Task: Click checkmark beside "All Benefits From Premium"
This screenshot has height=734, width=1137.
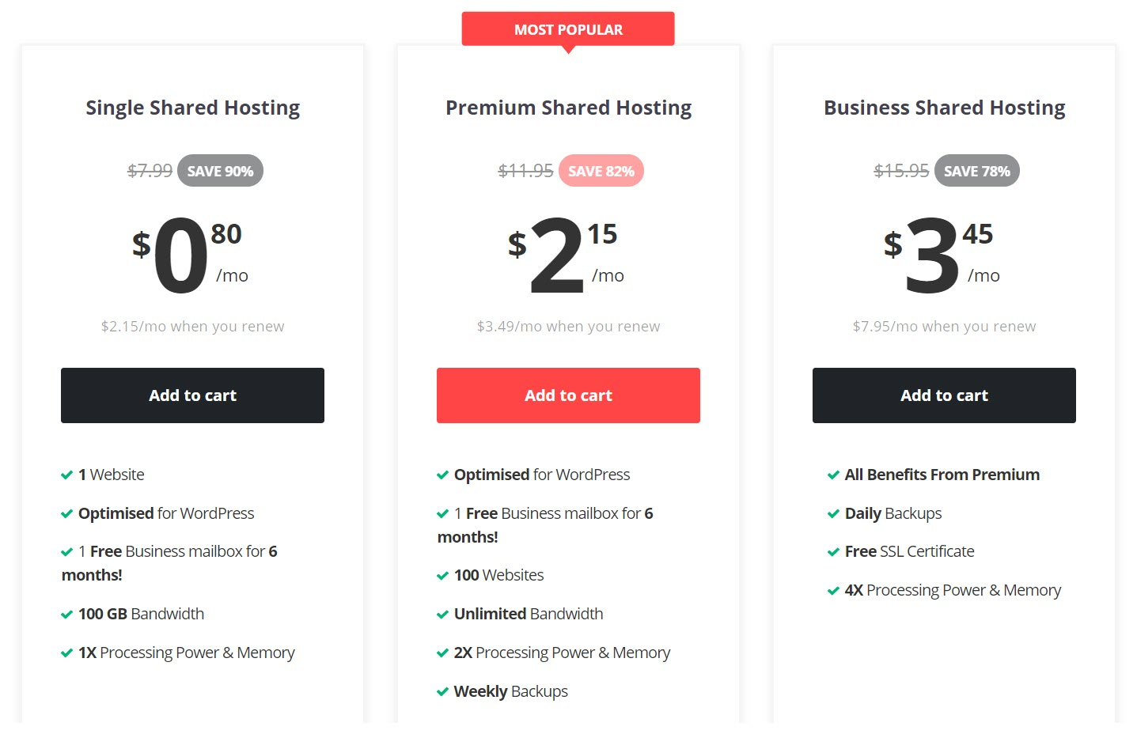Action: 833,475
